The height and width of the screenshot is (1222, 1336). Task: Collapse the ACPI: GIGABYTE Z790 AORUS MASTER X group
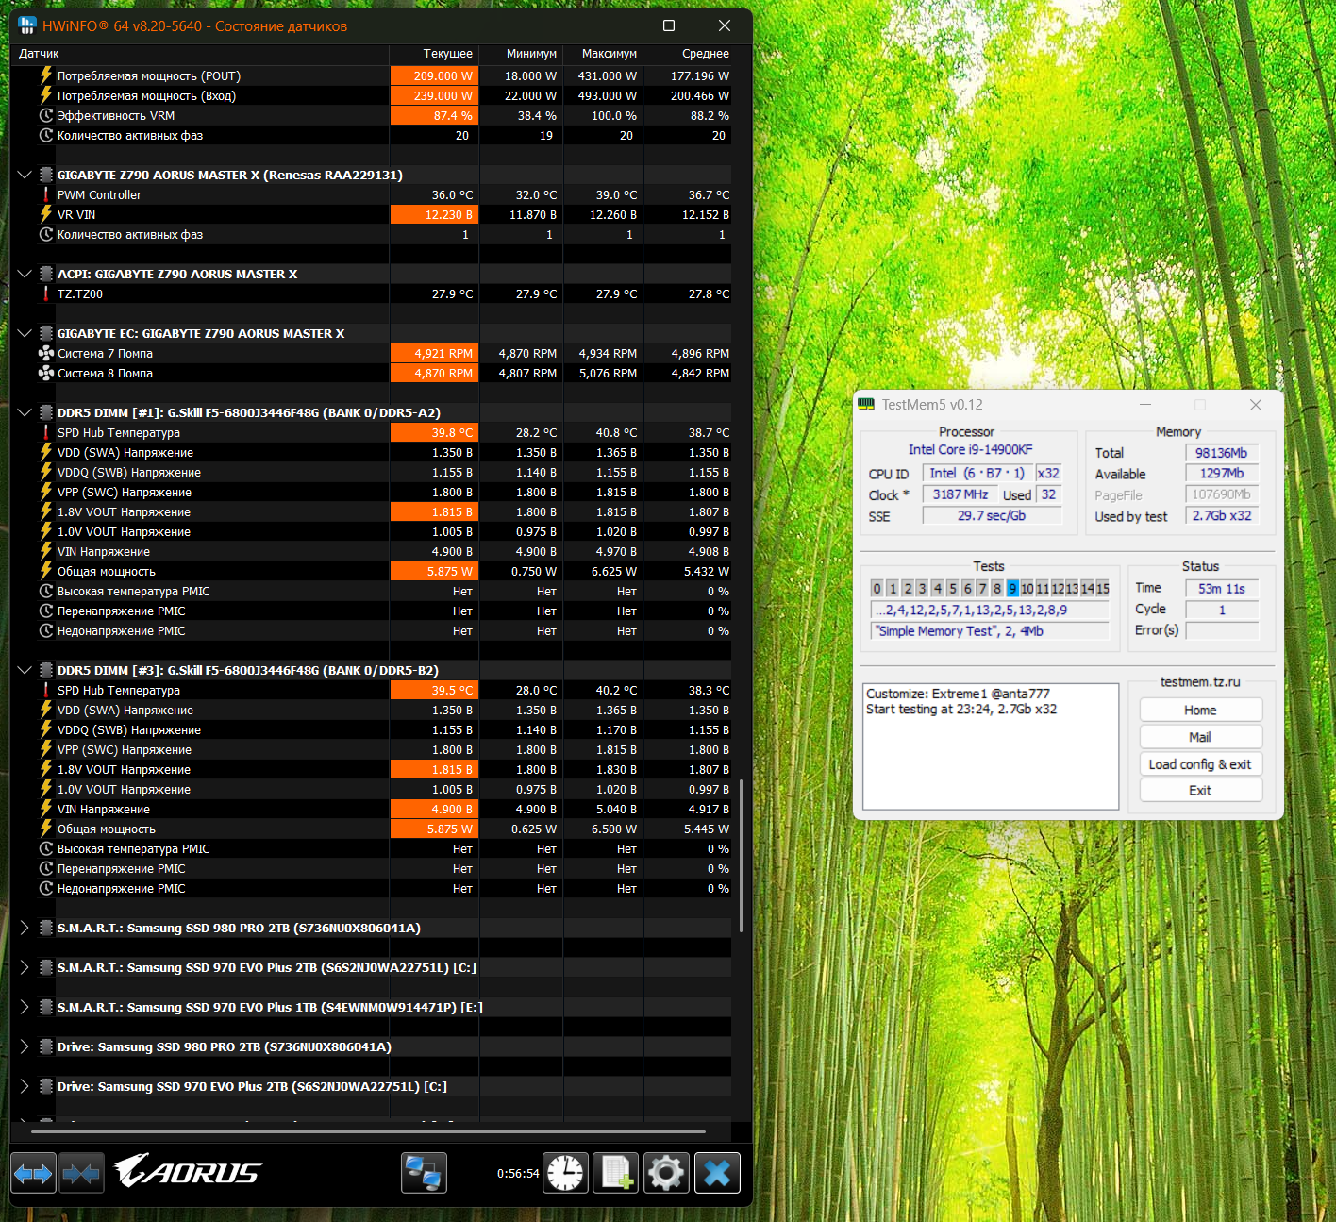pos(25,274)
